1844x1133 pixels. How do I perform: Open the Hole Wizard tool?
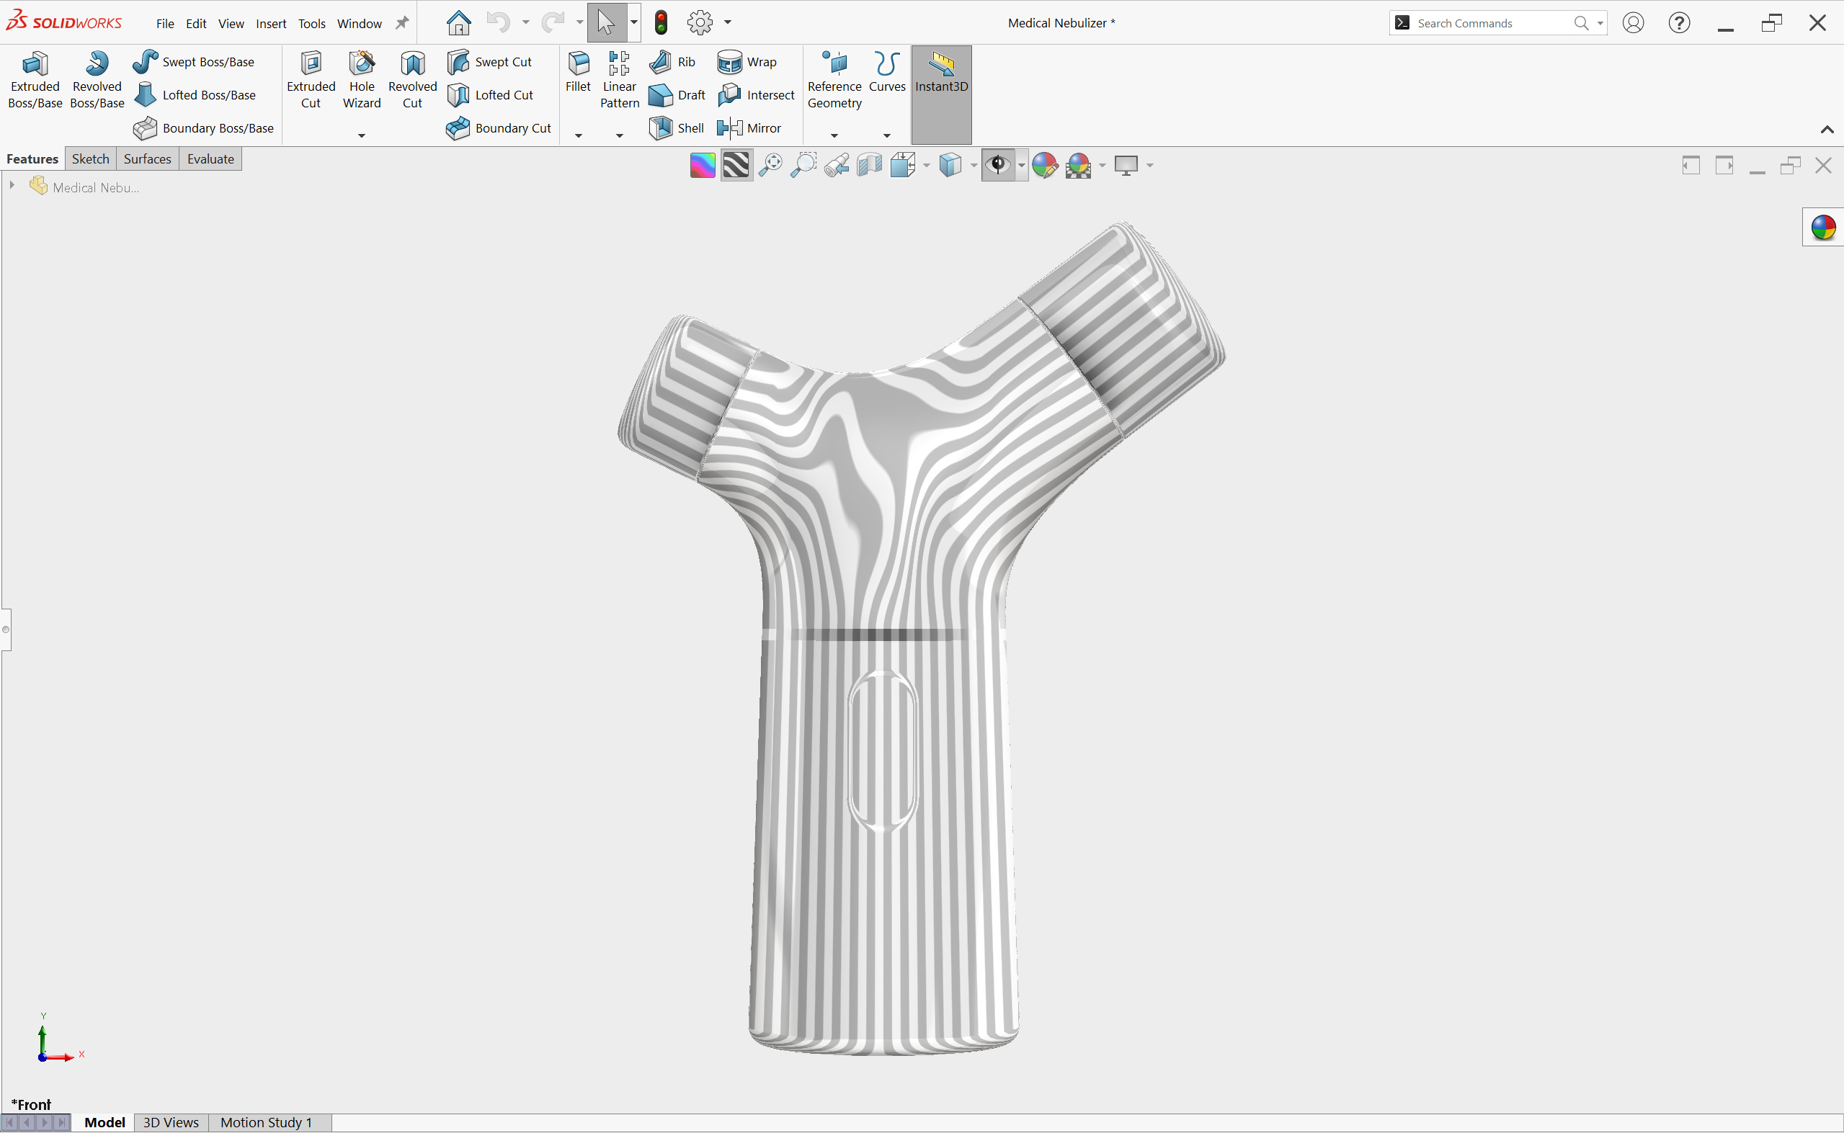click(x=361, y=79)
